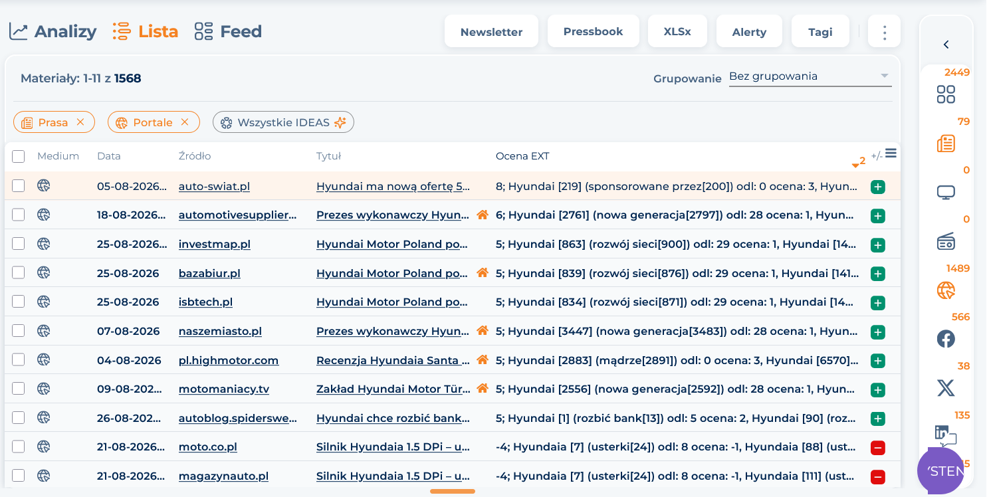This screenshot has width=987, height=497.
Task: Click the red minus for magazynauto.pl
Action: pyautogui.click(x=877, y=477)
